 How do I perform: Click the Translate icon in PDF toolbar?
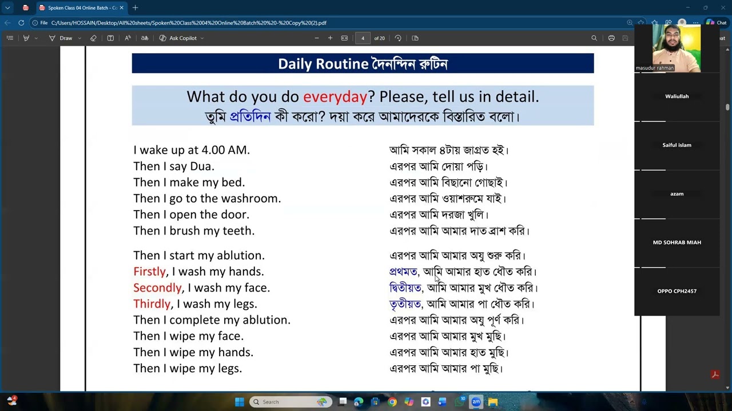(145, 38)
